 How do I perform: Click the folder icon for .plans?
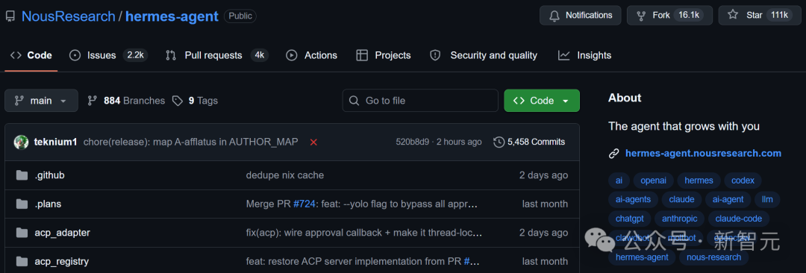(22, 204)
